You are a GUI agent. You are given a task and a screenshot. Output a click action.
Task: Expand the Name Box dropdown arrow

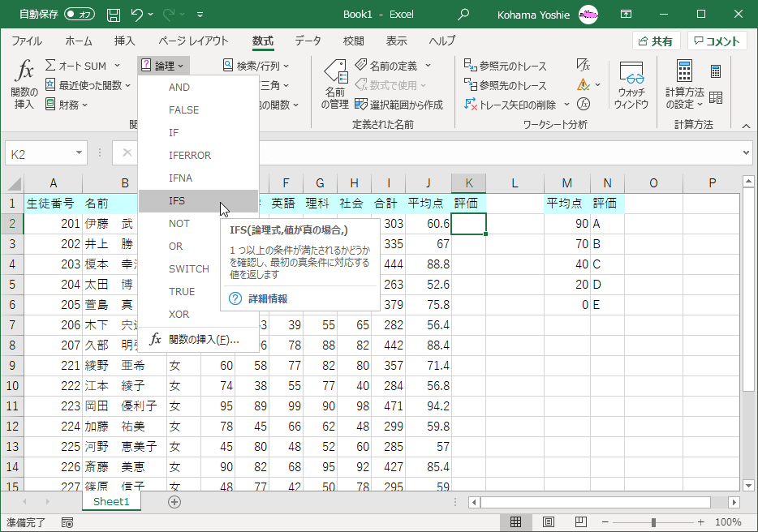coord(79,153)
